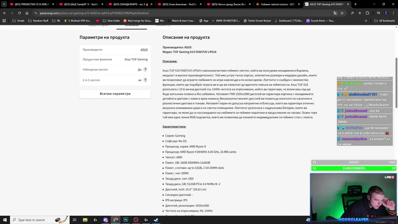Click the Серия: Gaming spec line
398x224 pixels.
(175, 136)
